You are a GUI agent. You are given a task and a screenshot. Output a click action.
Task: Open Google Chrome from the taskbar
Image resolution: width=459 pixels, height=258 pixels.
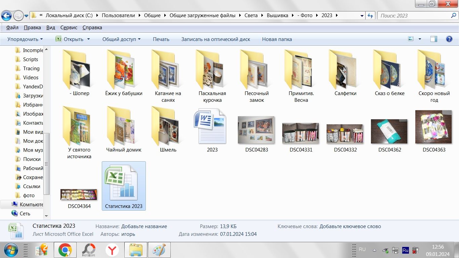click(x=65, y=250)
